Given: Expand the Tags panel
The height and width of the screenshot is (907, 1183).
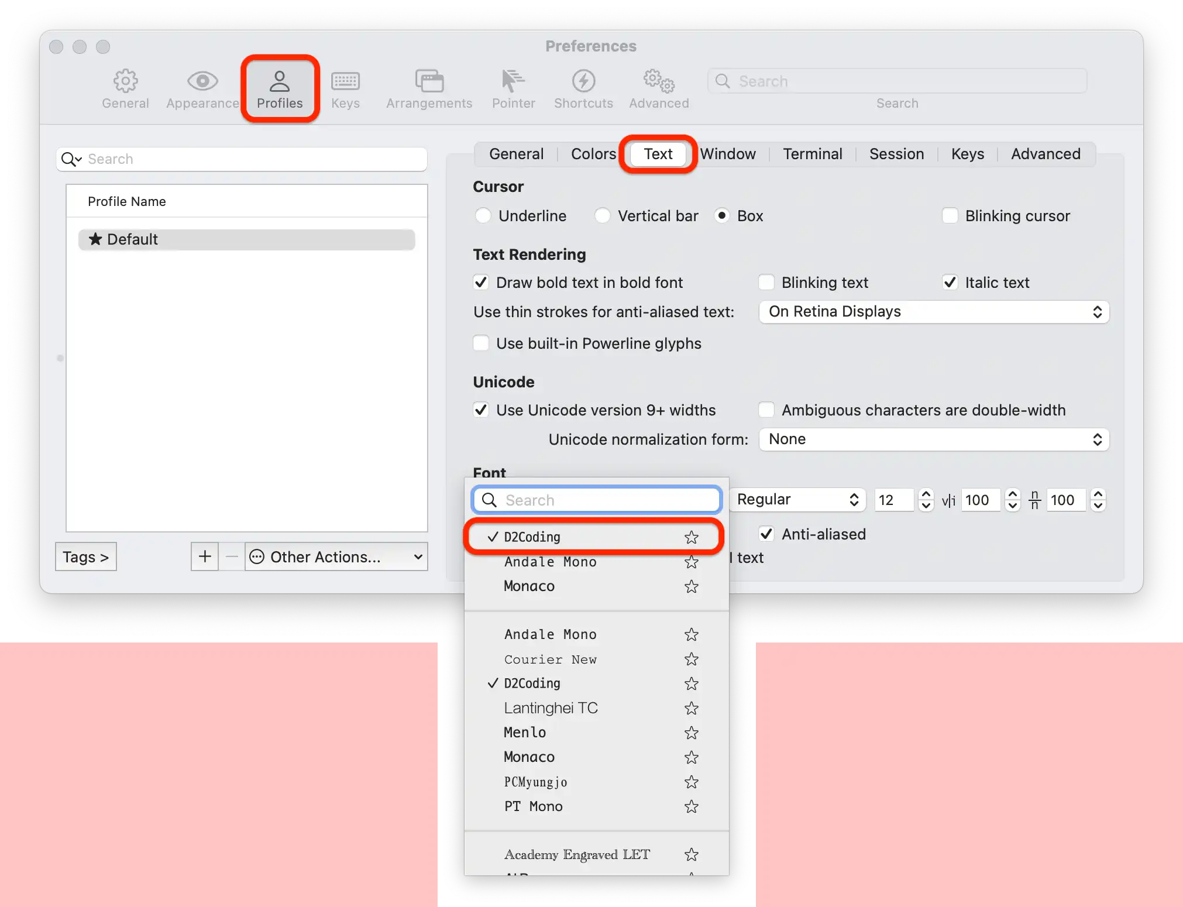Looking at the screenshot, I should coord(86,556).
